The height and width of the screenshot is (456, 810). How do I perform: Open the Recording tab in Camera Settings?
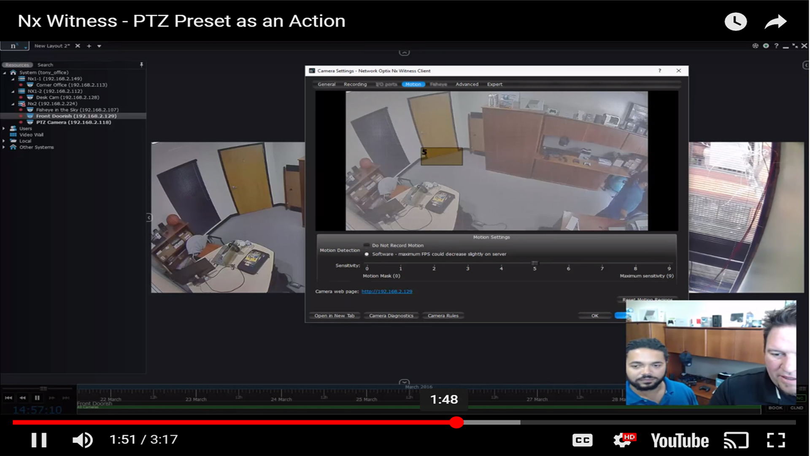coord(355,84)
